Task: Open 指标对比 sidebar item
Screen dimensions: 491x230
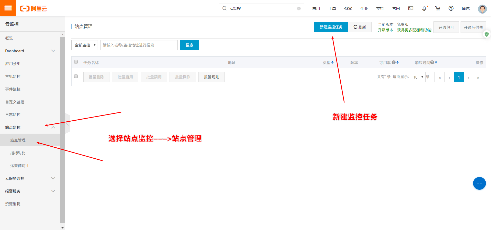Action: coord(18,153)
